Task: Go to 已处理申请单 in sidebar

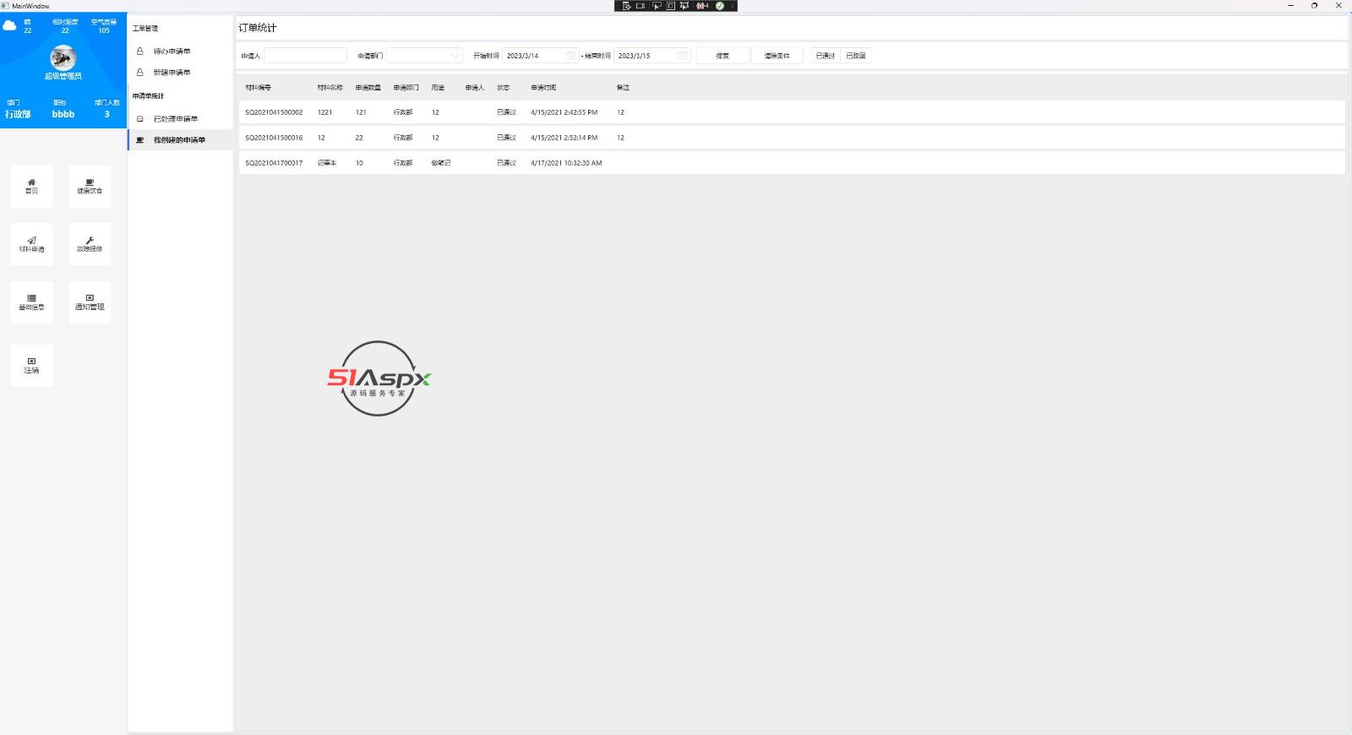Action: (x=180, y=119)
